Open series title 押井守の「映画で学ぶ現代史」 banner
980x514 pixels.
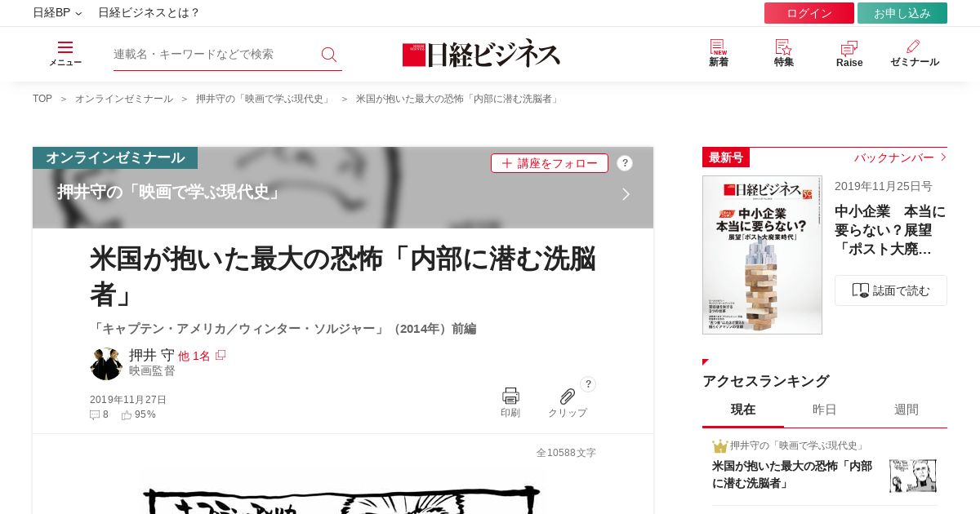[x=171, y=193]
